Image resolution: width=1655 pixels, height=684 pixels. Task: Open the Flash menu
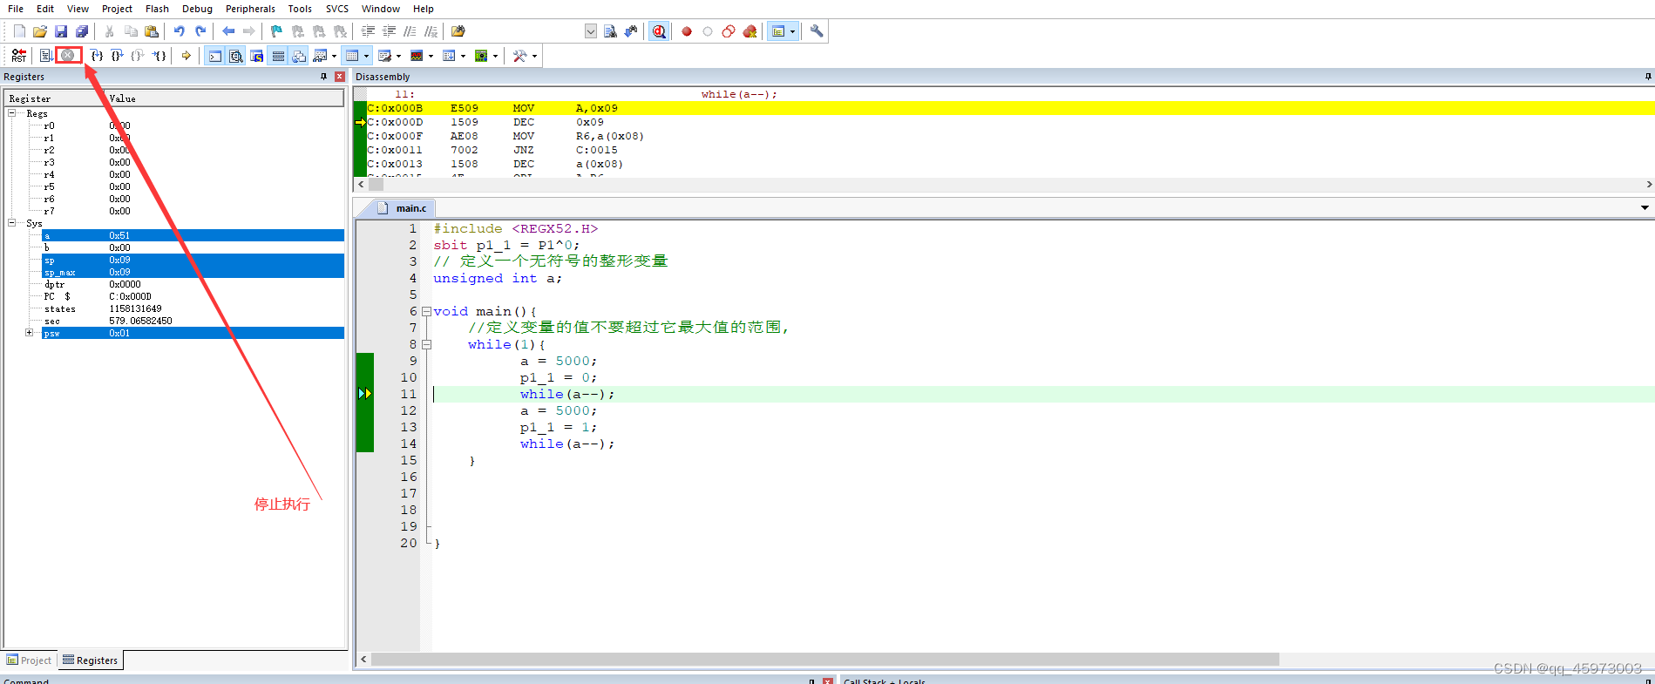[x=157, y=9]
